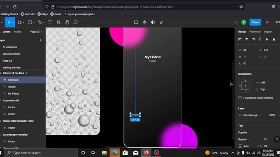Click Align left icon
Image resolution: width=280 pixels, height=157 pixels.
tap(240, 39)
